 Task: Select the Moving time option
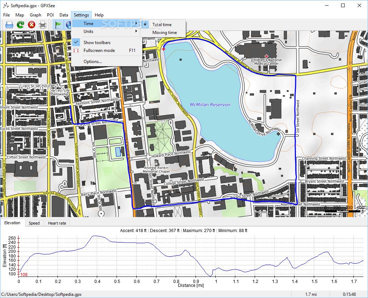(x=165, y=33)
